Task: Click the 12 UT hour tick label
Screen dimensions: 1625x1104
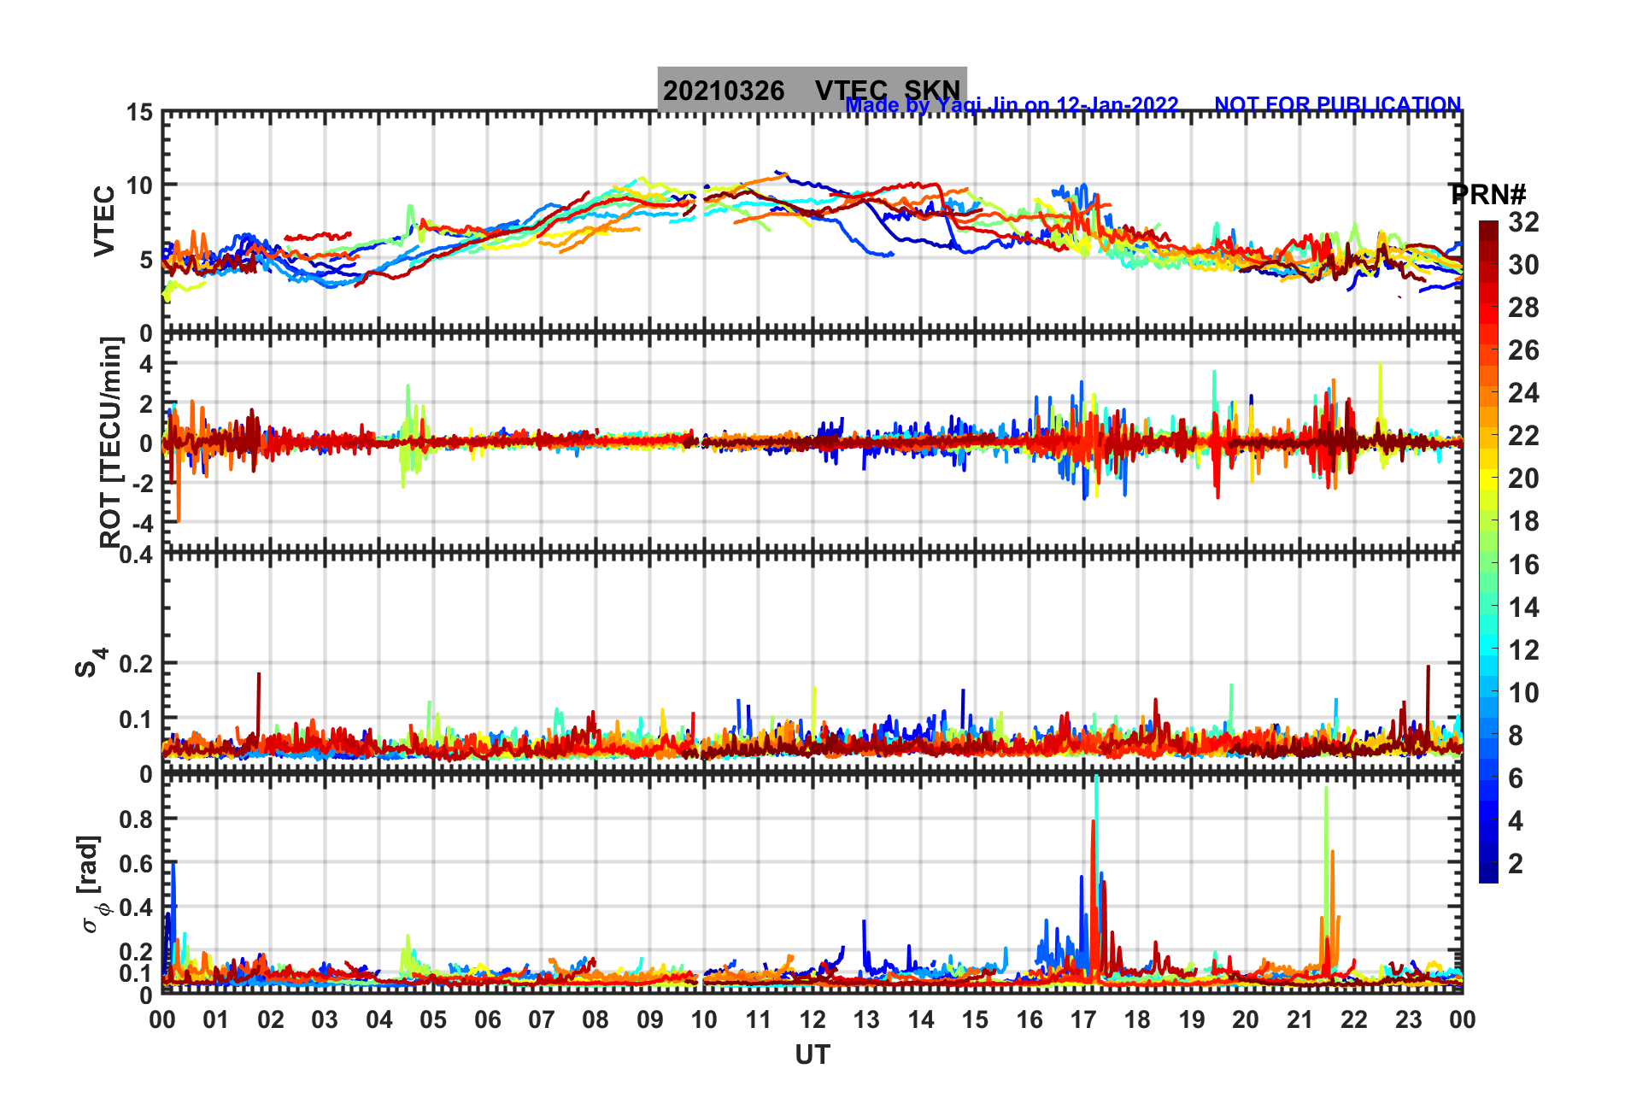Action: (x=812, y=1019)
